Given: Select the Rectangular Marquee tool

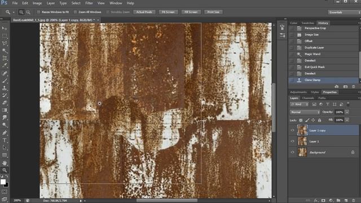Looking at the screenshot, I should pyautogui.click(x=5, y=36).
